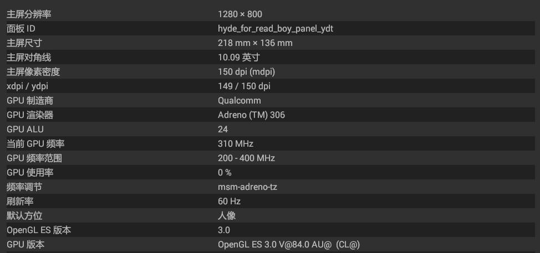Click the Qualcomm value text
540x253 pixels.
point(240,100)
